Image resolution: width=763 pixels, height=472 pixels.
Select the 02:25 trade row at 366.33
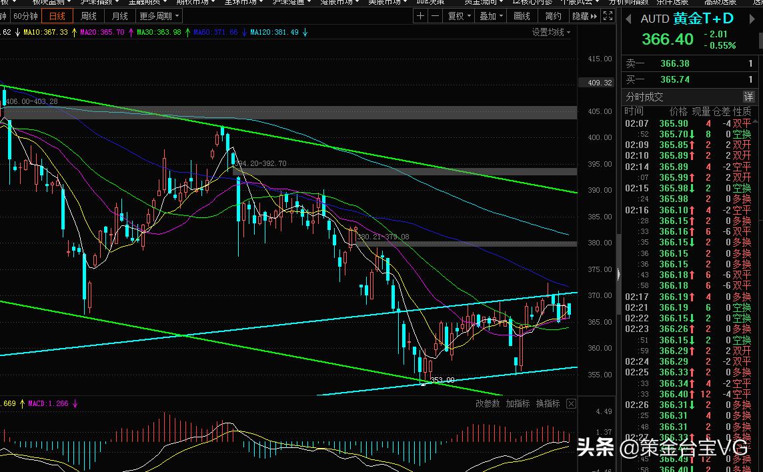point(688,372)
